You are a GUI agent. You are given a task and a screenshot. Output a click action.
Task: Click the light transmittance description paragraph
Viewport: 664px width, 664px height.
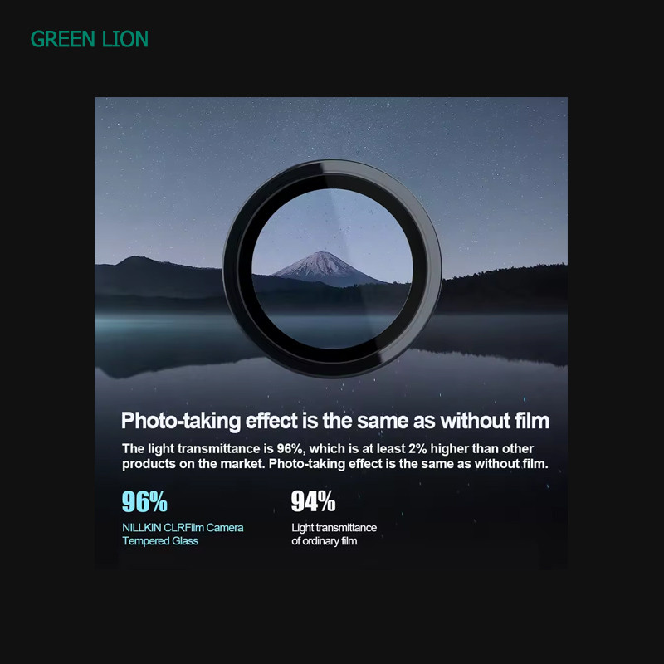[335, 456]
